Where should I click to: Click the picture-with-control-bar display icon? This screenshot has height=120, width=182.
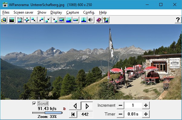[62, 20]
